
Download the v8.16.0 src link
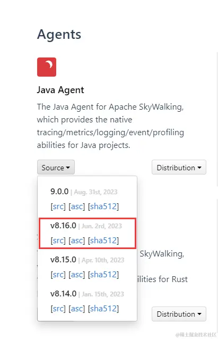pos(58,241)
